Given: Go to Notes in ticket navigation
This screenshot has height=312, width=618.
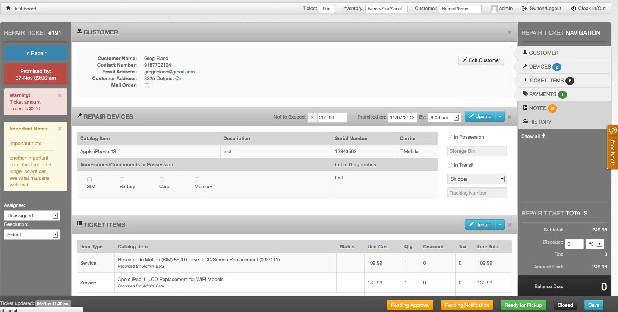Looking at the screenshot, I should click(x=537, y=108).
